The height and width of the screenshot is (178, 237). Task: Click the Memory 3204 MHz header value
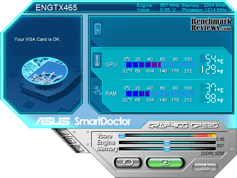(x=214, y=5)
